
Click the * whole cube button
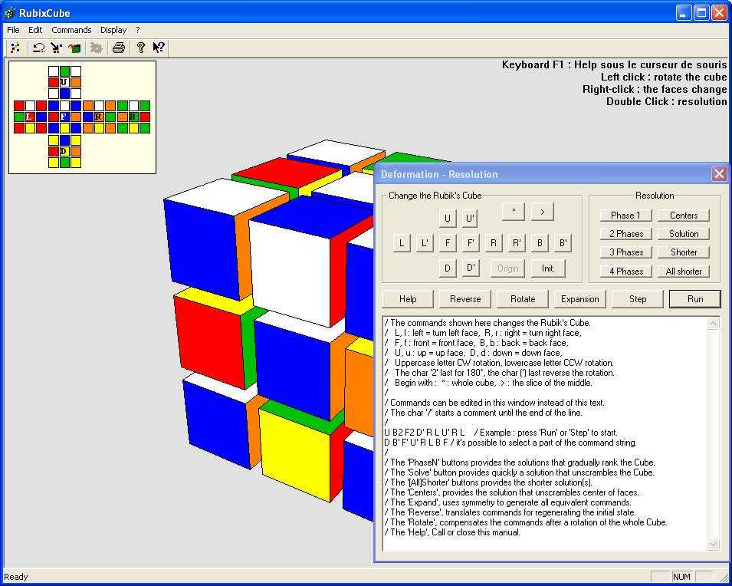click(x=514, y=212)
